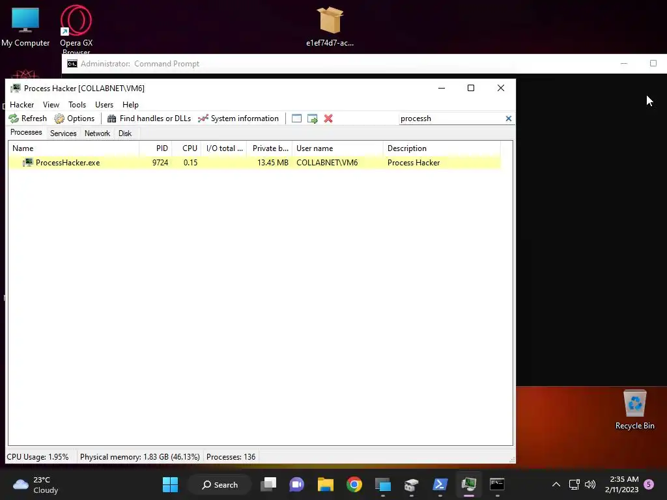Image resolution: width=667 pixels, height=500 pixels.
Task: Select the e1ef74d7-ac package icon on desktop
Action: point(330,26)
